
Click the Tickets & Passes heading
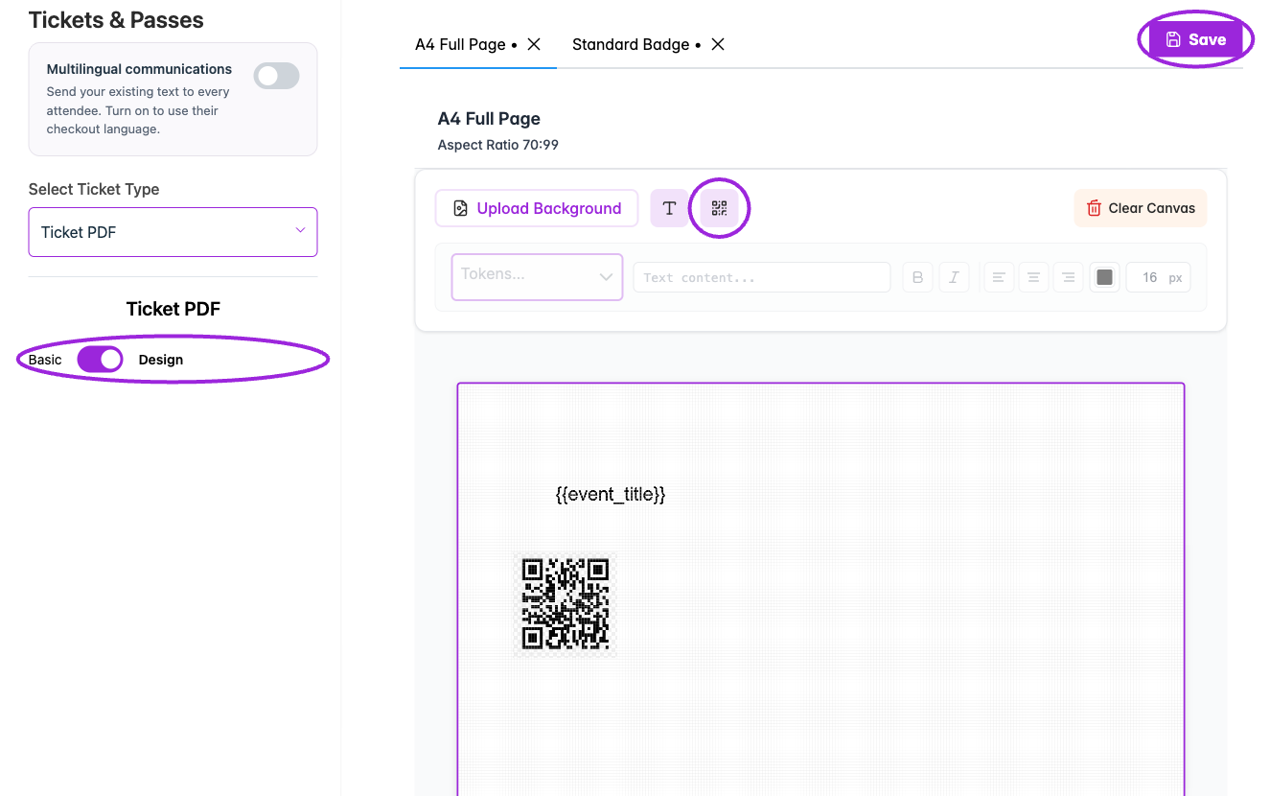[116, 20]
